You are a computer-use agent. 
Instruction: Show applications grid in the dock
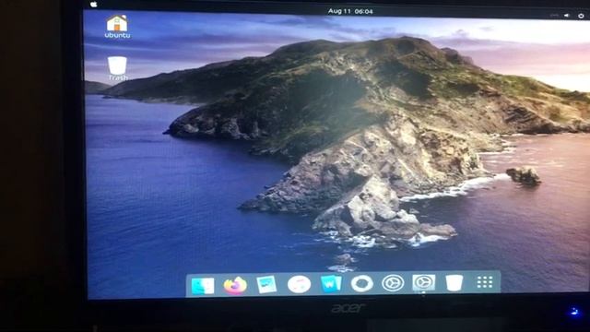485,282
